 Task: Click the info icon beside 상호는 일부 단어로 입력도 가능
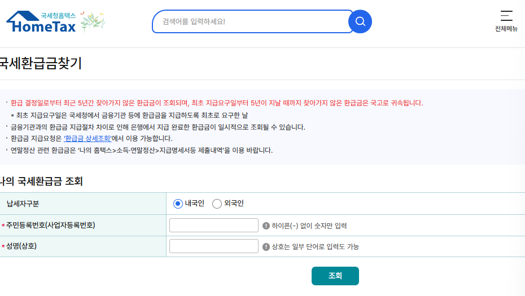266,247
